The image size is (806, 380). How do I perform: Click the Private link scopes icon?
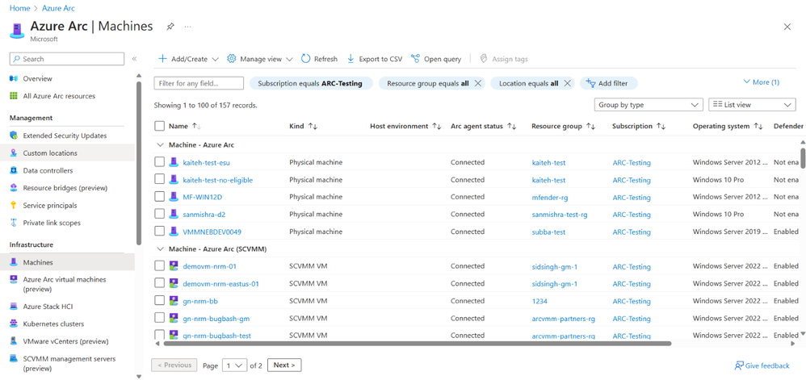coord(14,223)
